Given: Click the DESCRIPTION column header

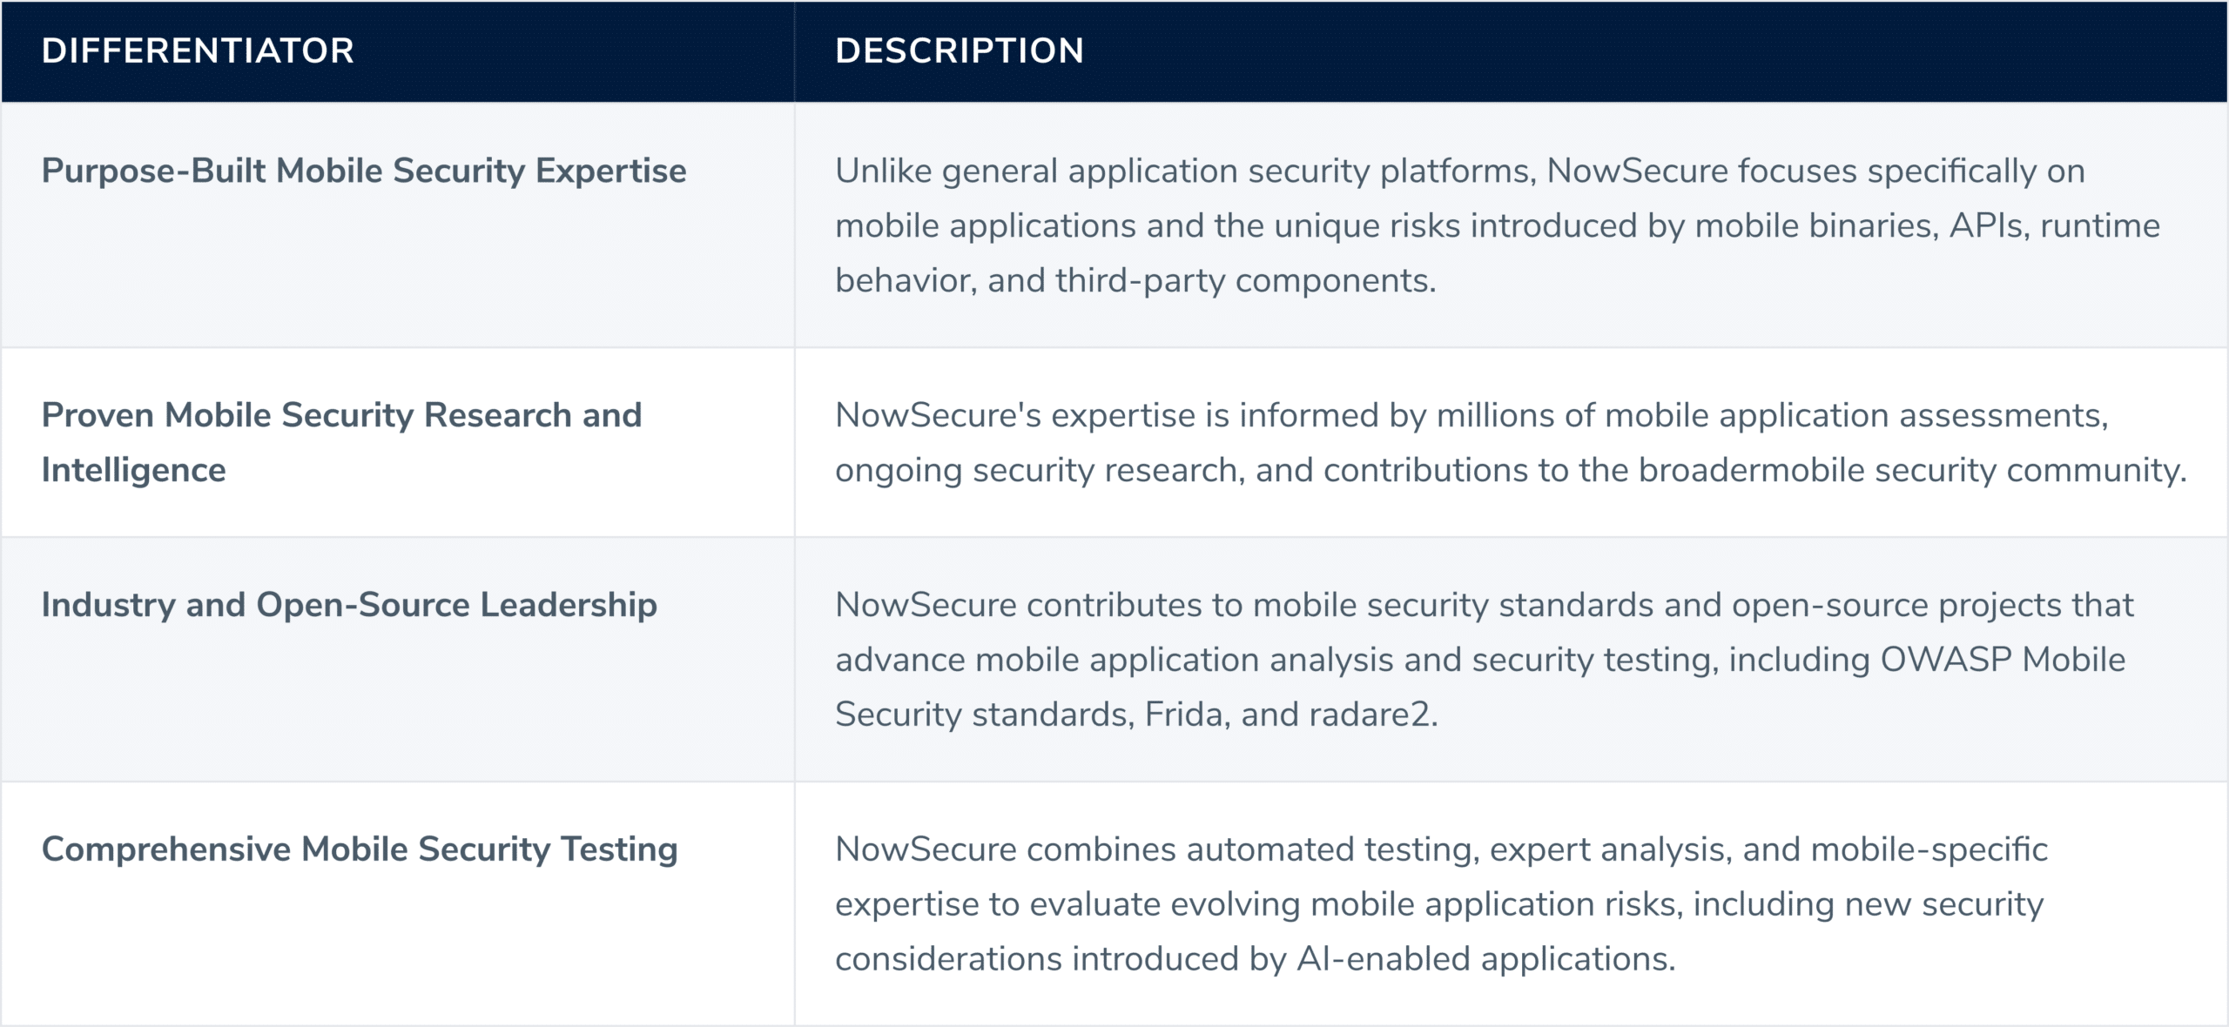Looking at the screenshot, I should click(960, 50).
